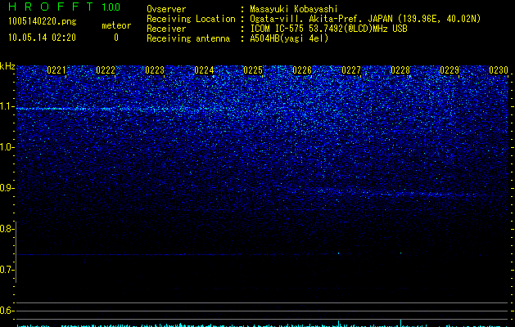Click the meteor count value 0
The width and height of the screenshot is (515, 327).
[116, 38]
